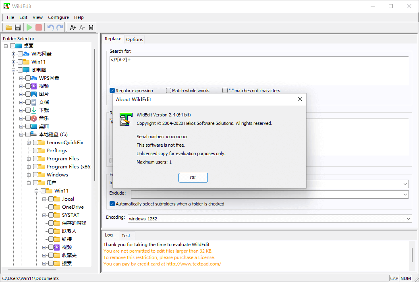Image resolution: width=419 pixels, height=282 pixels.
Task: Switch to the Options tab
Action: pos(135,39)
